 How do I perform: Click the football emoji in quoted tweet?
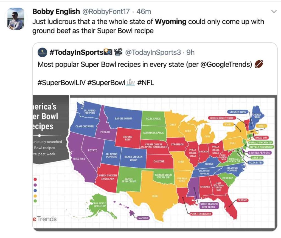point(258,64)
